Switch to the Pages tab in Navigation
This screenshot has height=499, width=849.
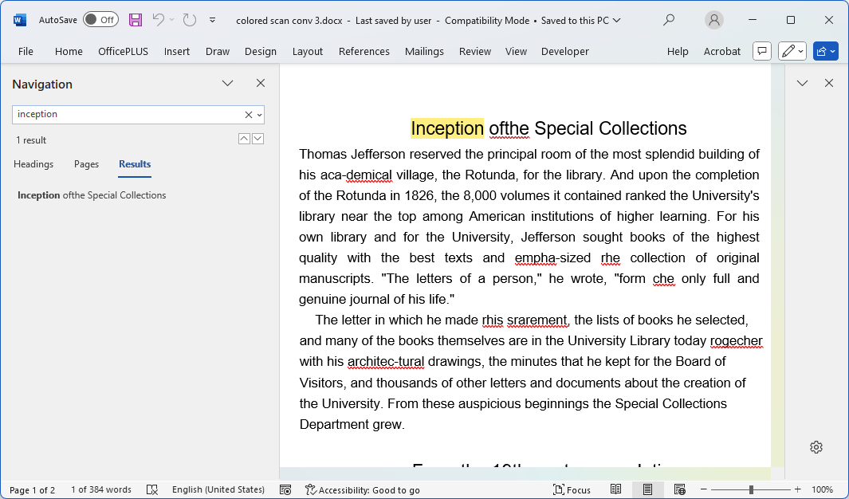pos(86,164)
